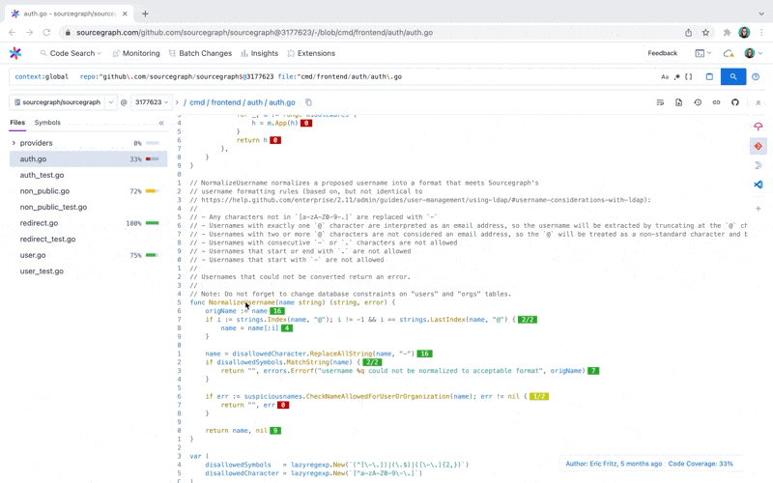Copy permalink chain icon
This screenshot has height=483, width=773.
[716, 102]
